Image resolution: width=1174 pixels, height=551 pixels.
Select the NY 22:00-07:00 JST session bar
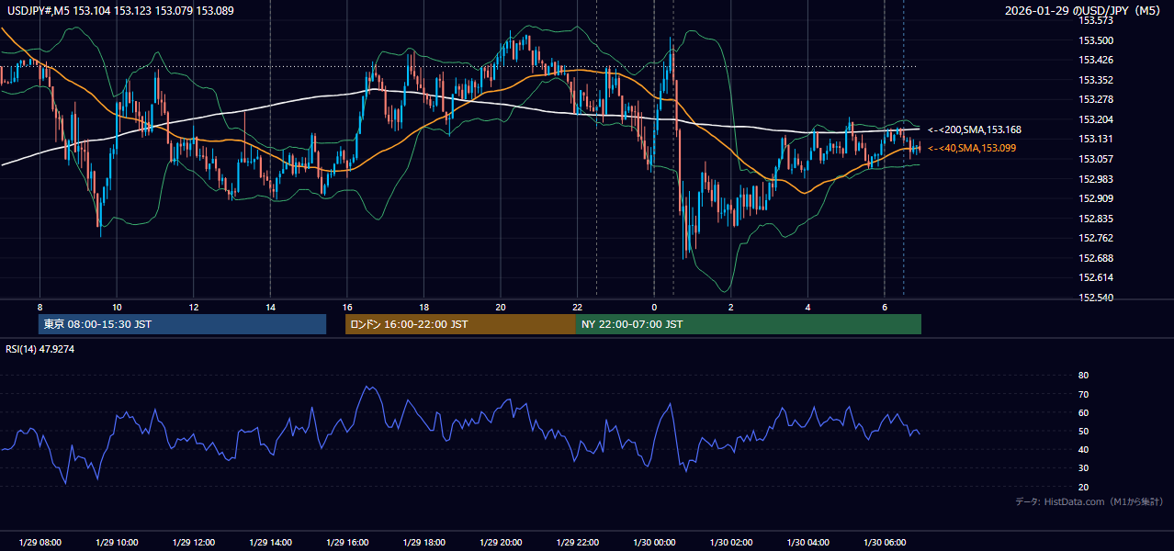coord(749,324)
